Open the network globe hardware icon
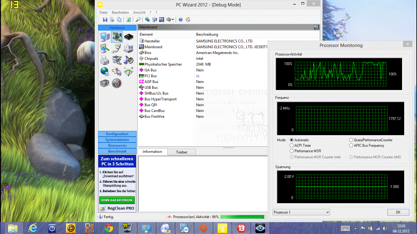417x234 pixels. [x=104, y=71]
